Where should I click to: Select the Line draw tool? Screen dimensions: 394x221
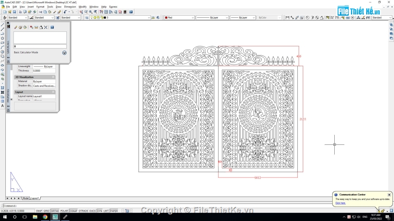point(2,25)
